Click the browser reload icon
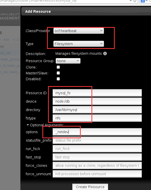The width and height of the screenshot is (151, 190). tap(135, 1)
